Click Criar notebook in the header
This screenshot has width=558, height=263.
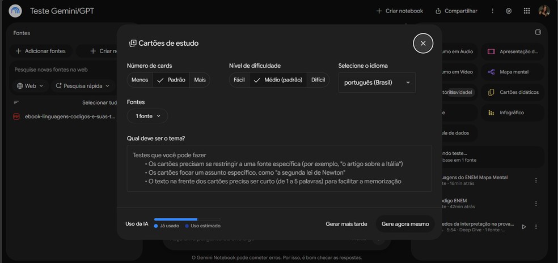pos(400,11)
